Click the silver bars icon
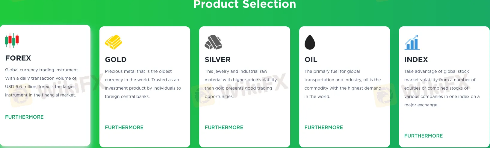Viewport: 490px width, 148px height. [x=213, y=42]
